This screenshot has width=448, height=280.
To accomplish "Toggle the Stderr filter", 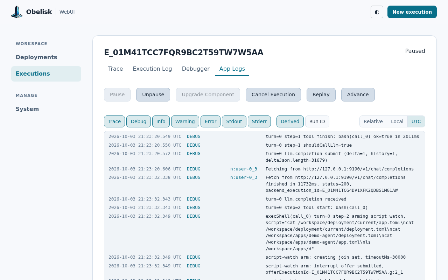I will [259, 121].
